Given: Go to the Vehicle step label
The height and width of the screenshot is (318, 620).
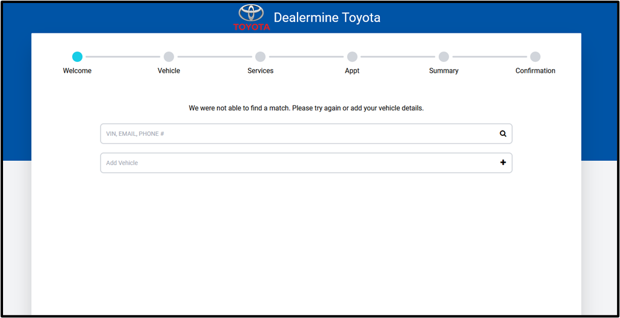Looking at the screenshot, I should coord(168,71).
